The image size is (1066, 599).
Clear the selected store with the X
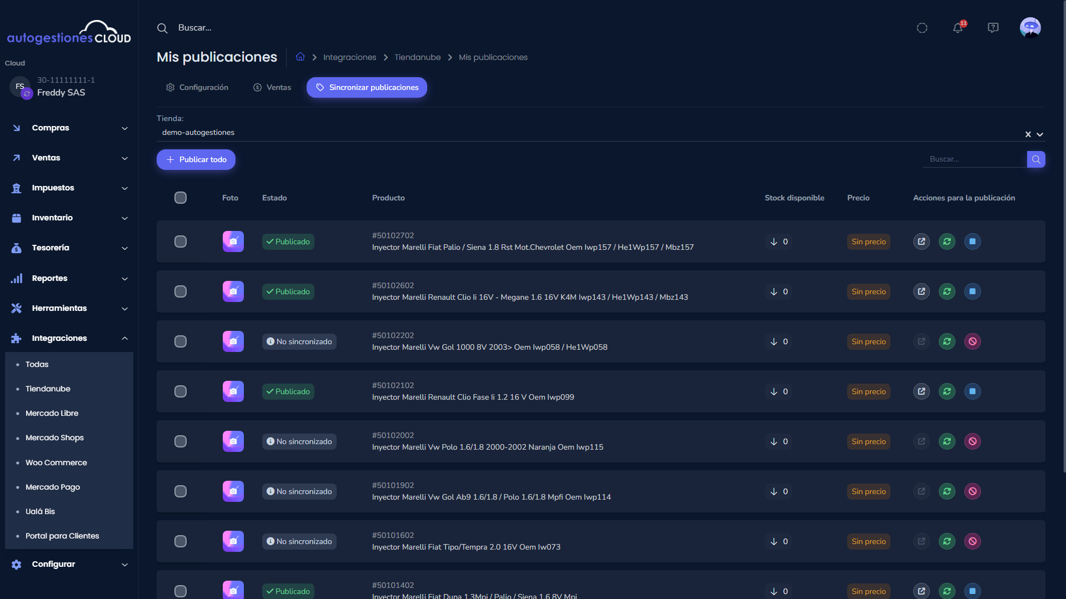[1028, 134]
